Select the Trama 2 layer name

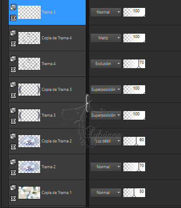coord(49,167)
